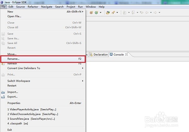
Task: Click the Open Type toolbar icon
Action: tap(108, 13)
